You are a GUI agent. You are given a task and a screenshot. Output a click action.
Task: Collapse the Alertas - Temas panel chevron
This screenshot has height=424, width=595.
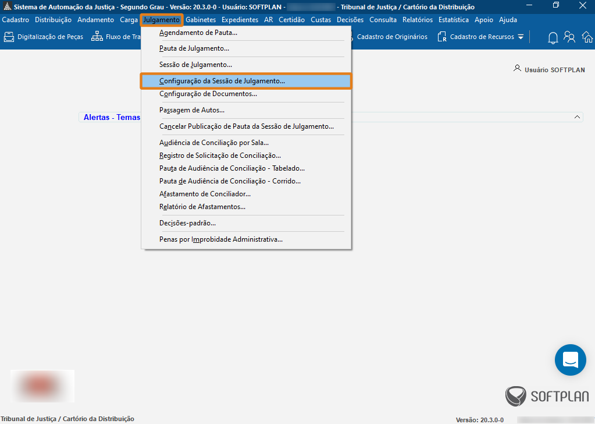577,117
